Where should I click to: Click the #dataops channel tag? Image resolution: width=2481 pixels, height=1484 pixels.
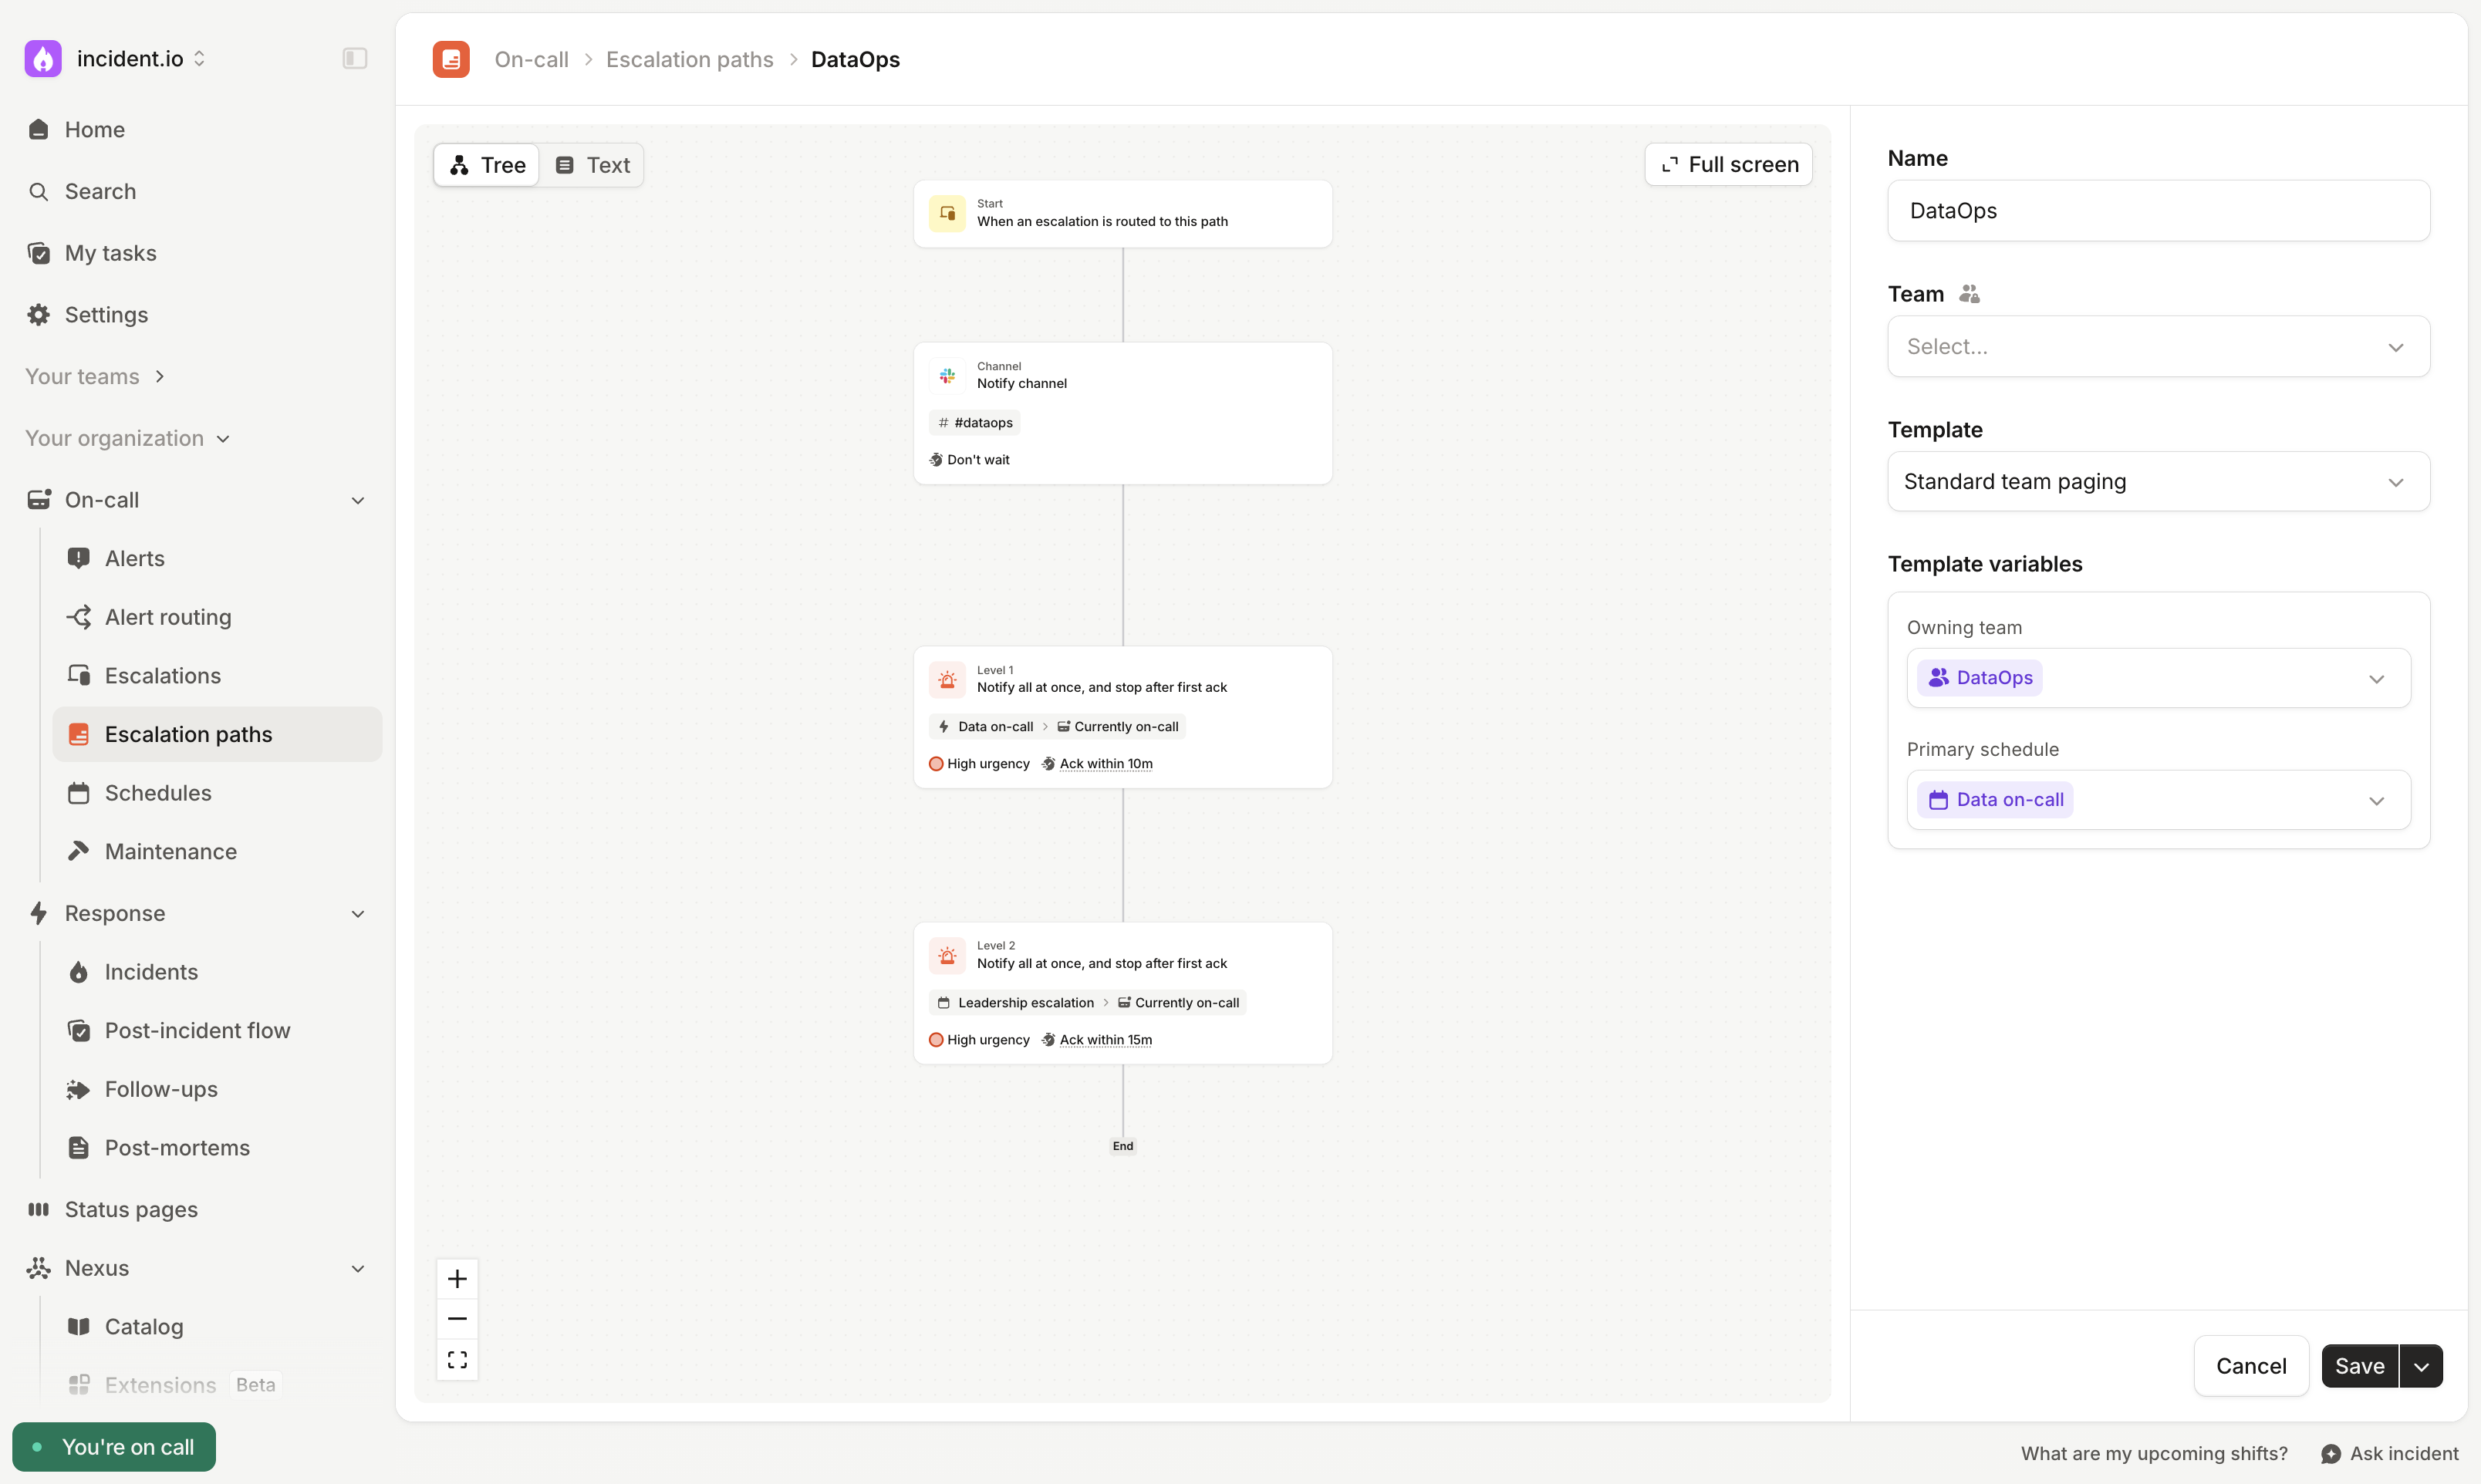click(x=975, y=422)
